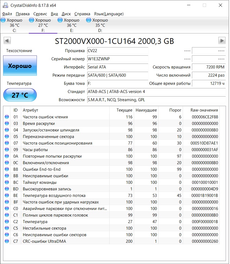Click status dot of B8 Ошибки End-to-End

7,169
